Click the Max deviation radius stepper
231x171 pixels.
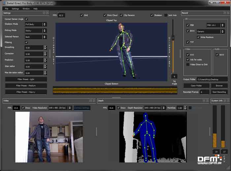pyautogui.click(x=45, y=73)
